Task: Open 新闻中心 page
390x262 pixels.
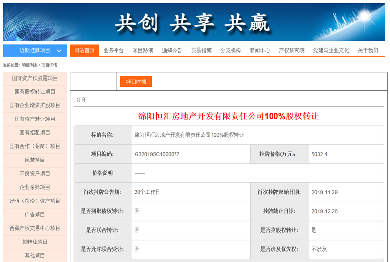Action: (x=260, y=51)
